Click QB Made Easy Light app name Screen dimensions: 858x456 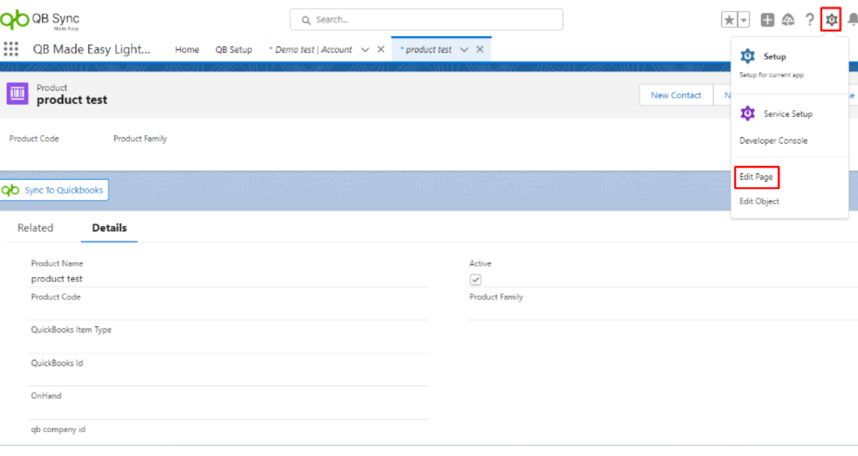tap(92, 49)
